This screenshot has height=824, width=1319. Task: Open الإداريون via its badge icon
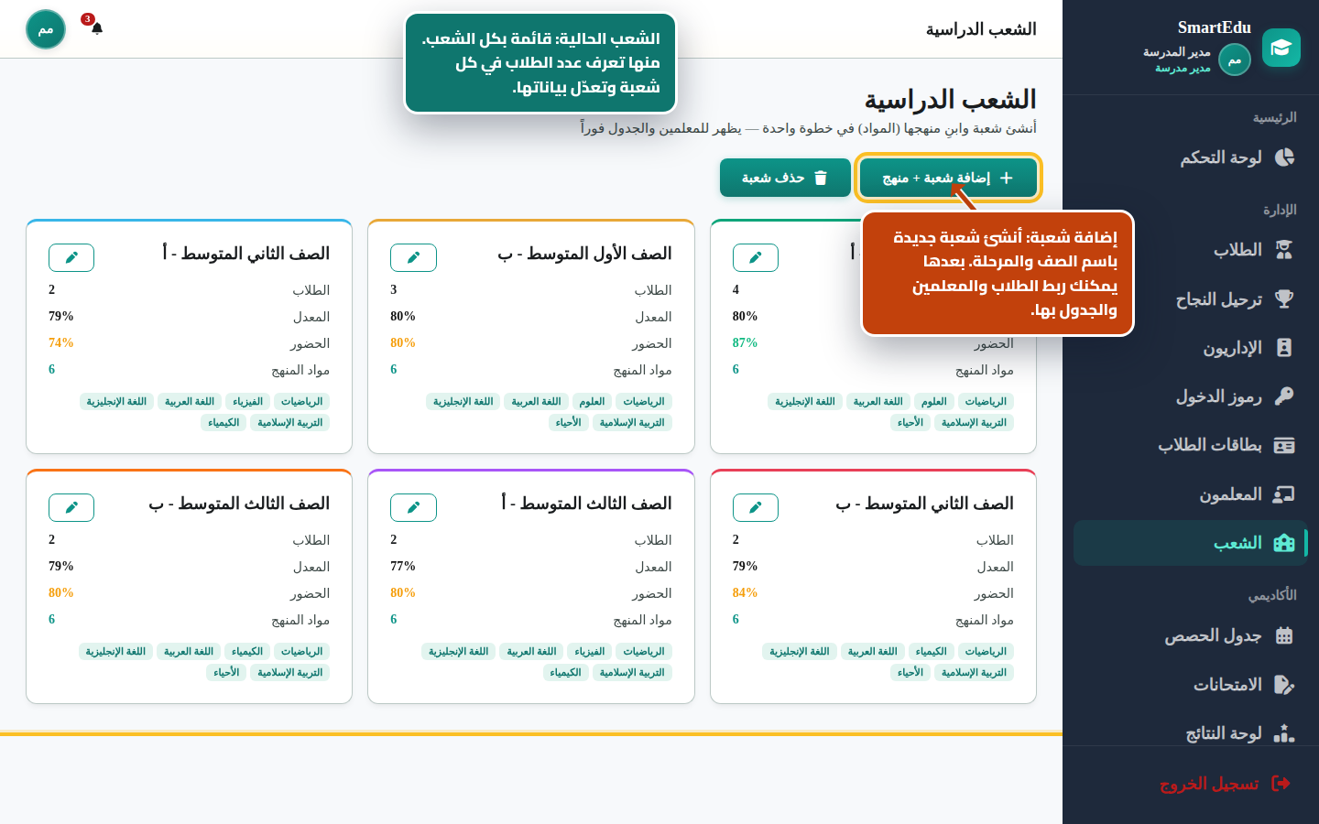(1284, 348)
